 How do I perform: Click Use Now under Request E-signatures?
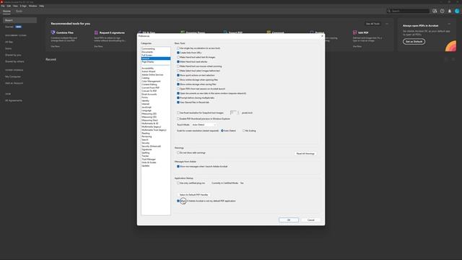point(98,46)
